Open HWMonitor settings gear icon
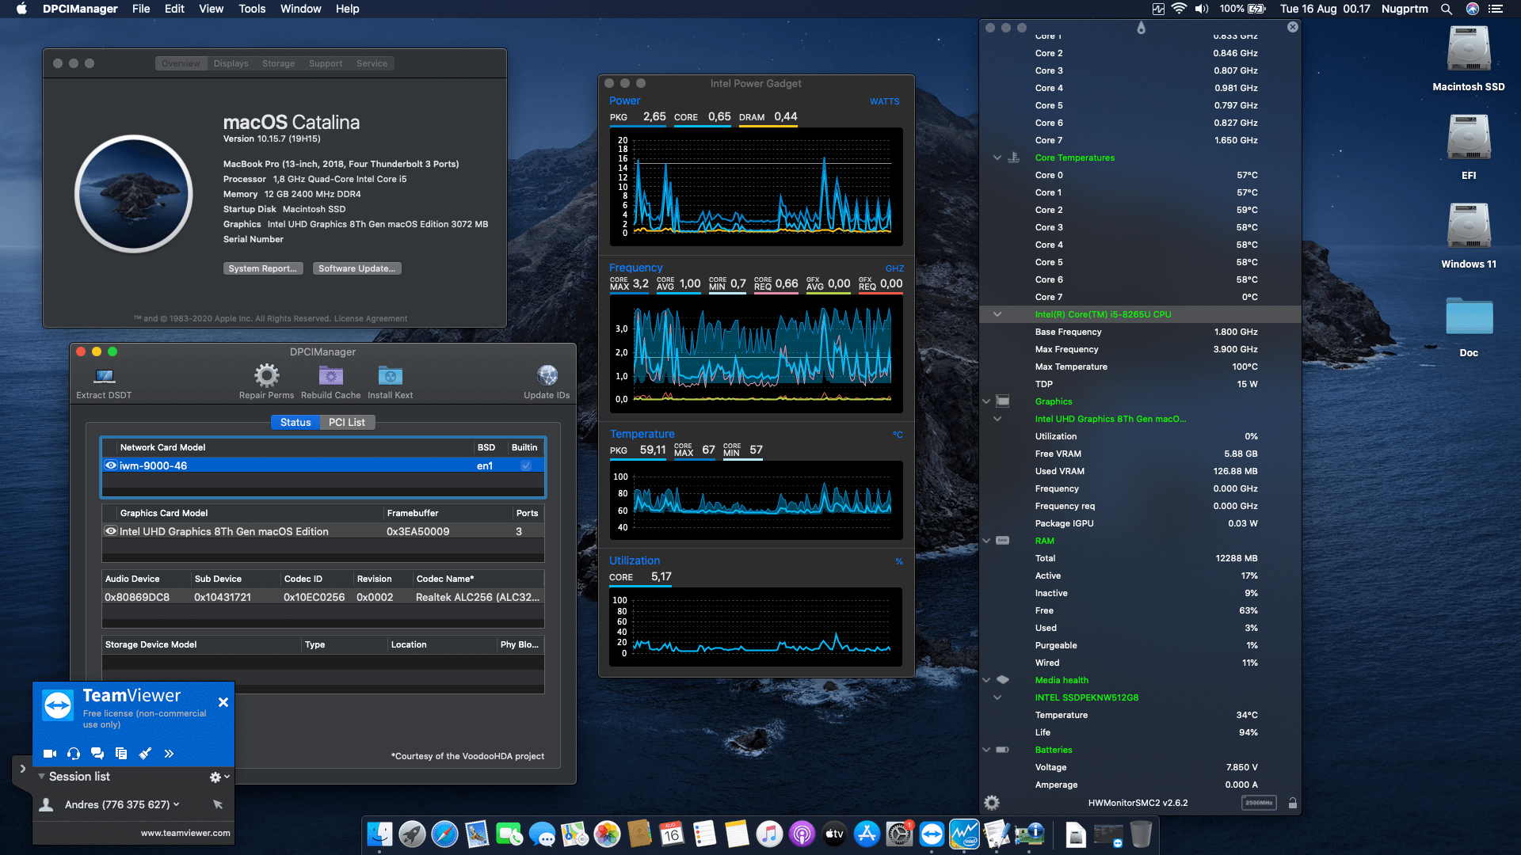The width and height of the screenshot is (1521, 855). point(991,803)
